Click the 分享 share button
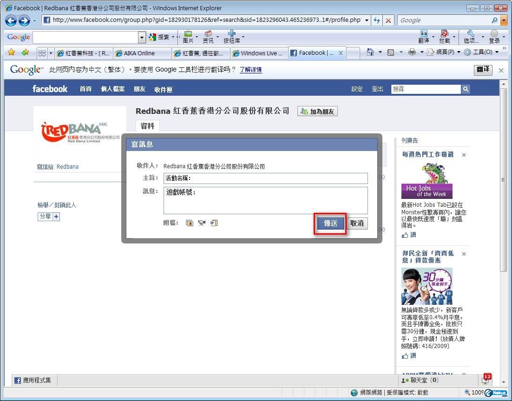512x401 pixels. click(x=49, y=217)
